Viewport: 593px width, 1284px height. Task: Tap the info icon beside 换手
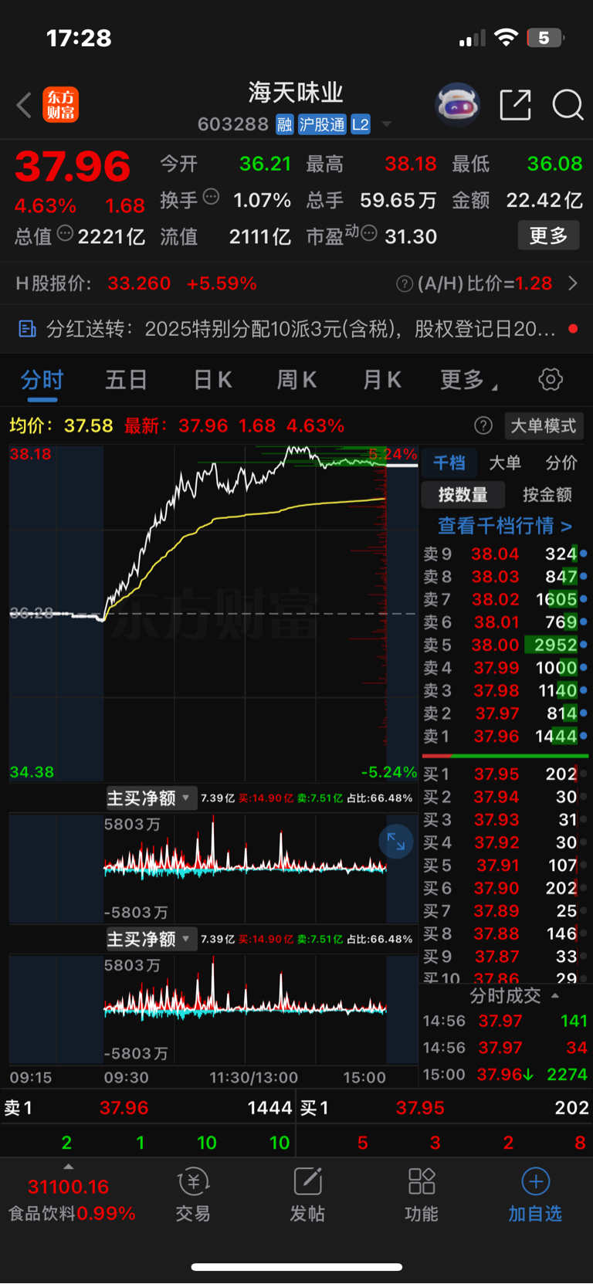coord(211,197)
